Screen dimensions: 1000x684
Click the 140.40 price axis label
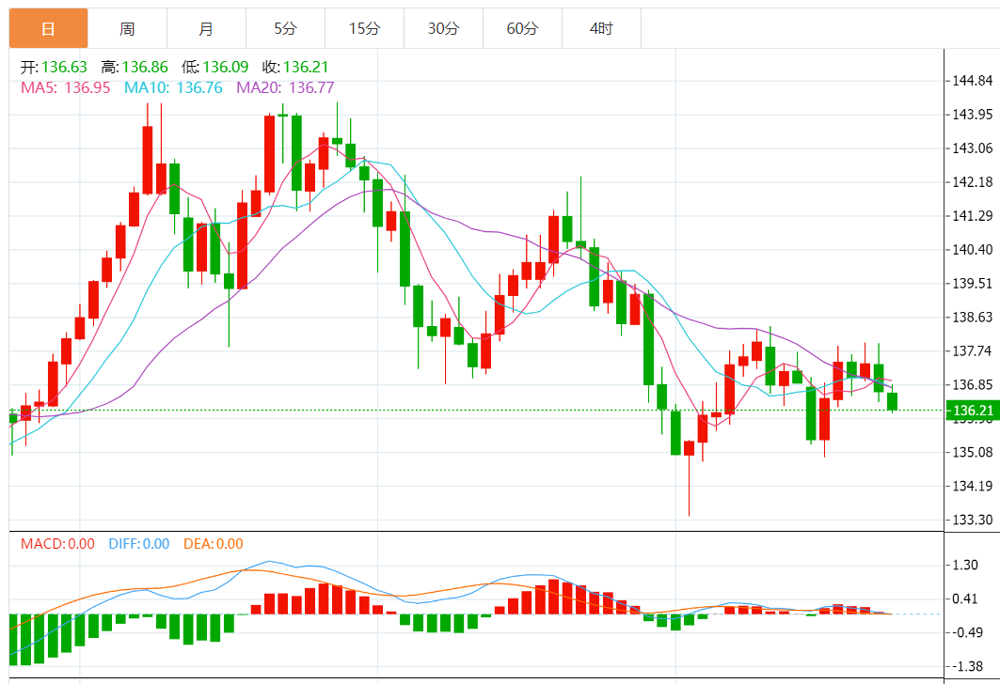click(973, 250)
